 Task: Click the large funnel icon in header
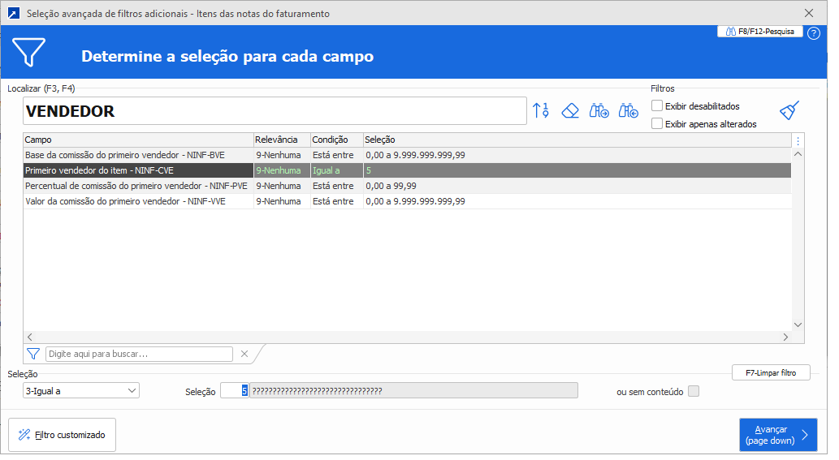(x=29, y=53)
